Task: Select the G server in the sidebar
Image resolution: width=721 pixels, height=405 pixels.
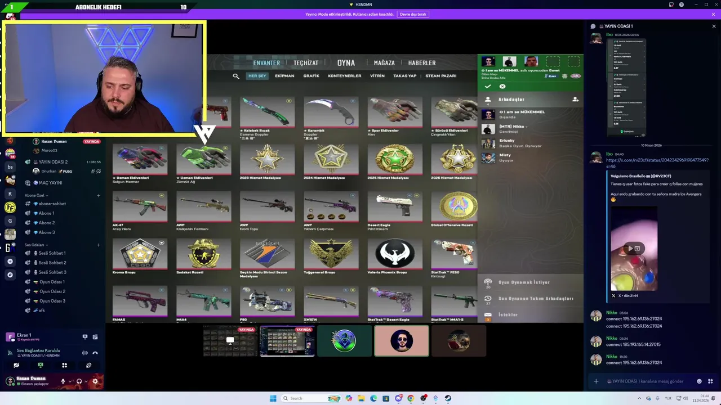Action: [x=10, y=221]
